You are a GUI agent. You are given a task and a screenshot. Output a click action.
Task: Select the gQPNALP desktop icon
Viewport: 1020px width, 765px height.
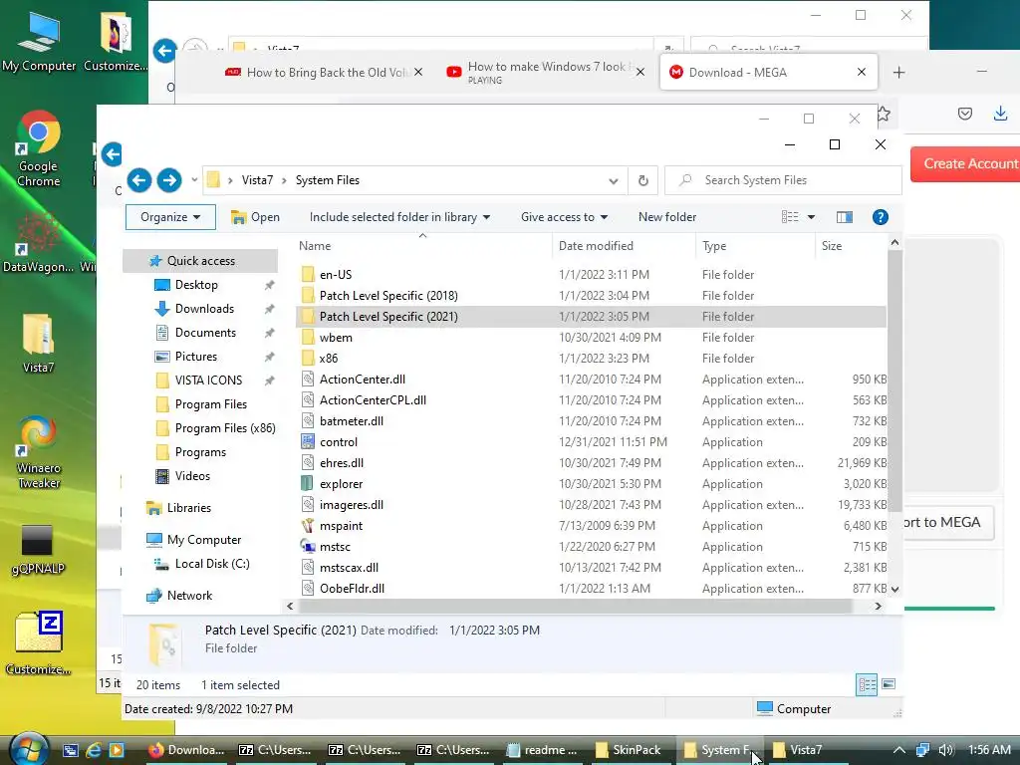38,550
